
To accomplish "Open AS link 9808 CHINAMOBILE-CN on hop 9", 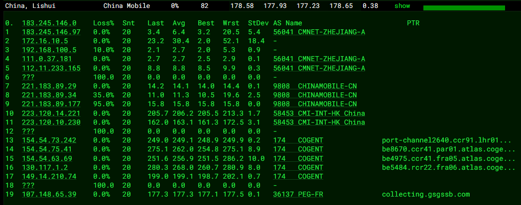I will [x=315, y=104].
